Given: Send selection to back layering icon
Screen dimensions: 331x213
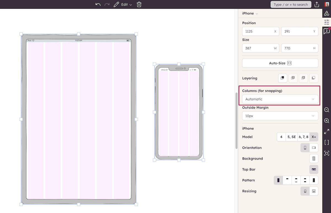Looking at the screenshot, I should click(x=314, y=78).
